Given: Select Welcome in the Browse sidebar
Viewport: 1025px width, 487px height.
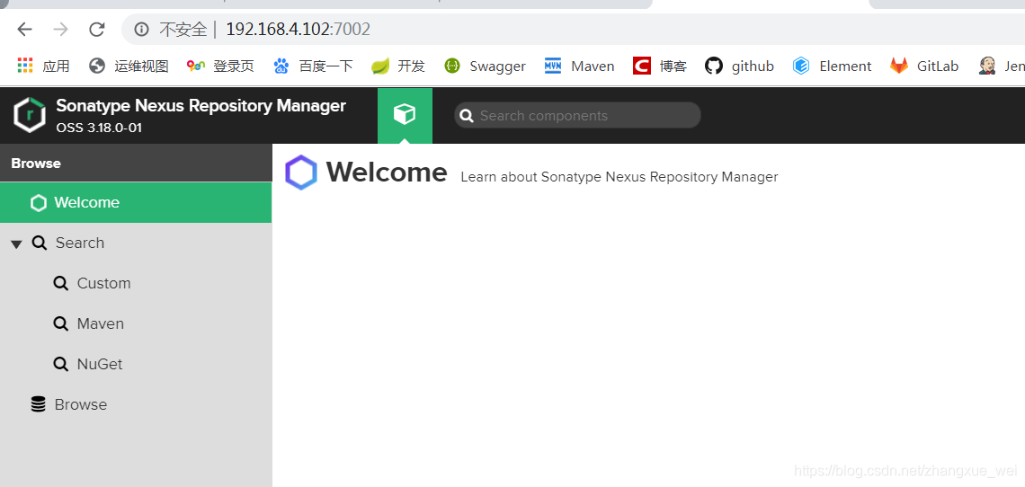Looking at the screenshot, I should coord(136,203).
